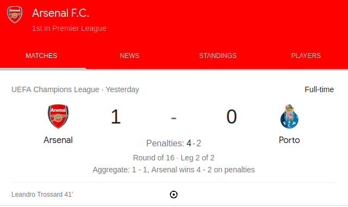The height and width of the screenshot is (207, 348).
Task: Click the Porto club crest
Action: pos(289,116)
